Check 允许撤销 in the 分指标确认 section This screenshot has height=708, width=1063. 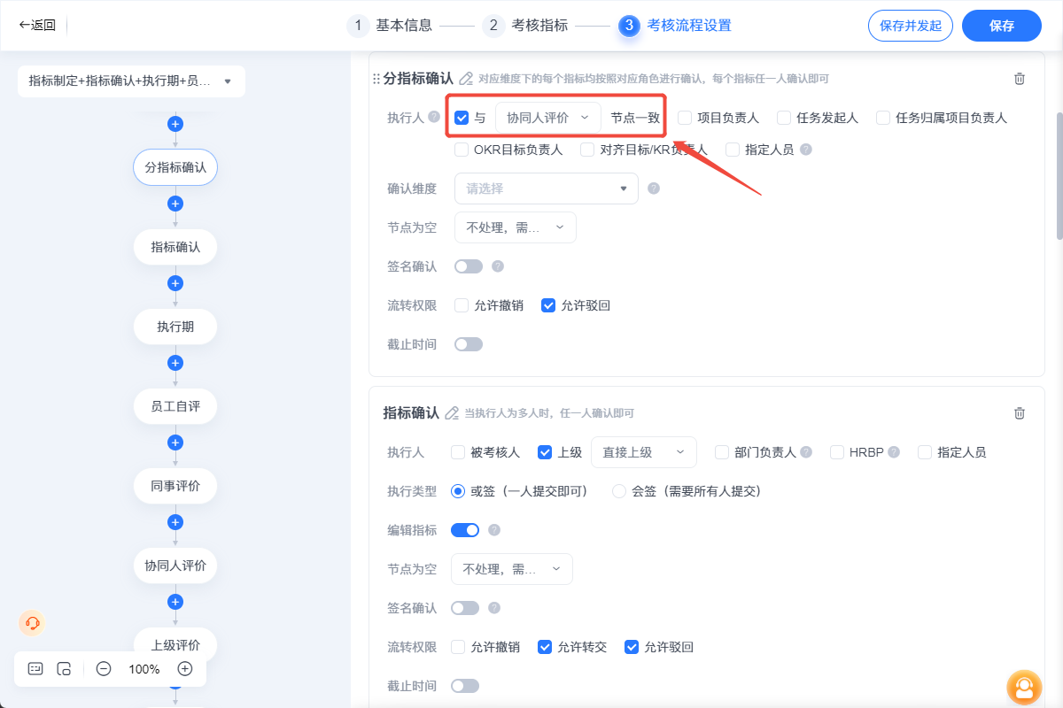click(462, 305)
